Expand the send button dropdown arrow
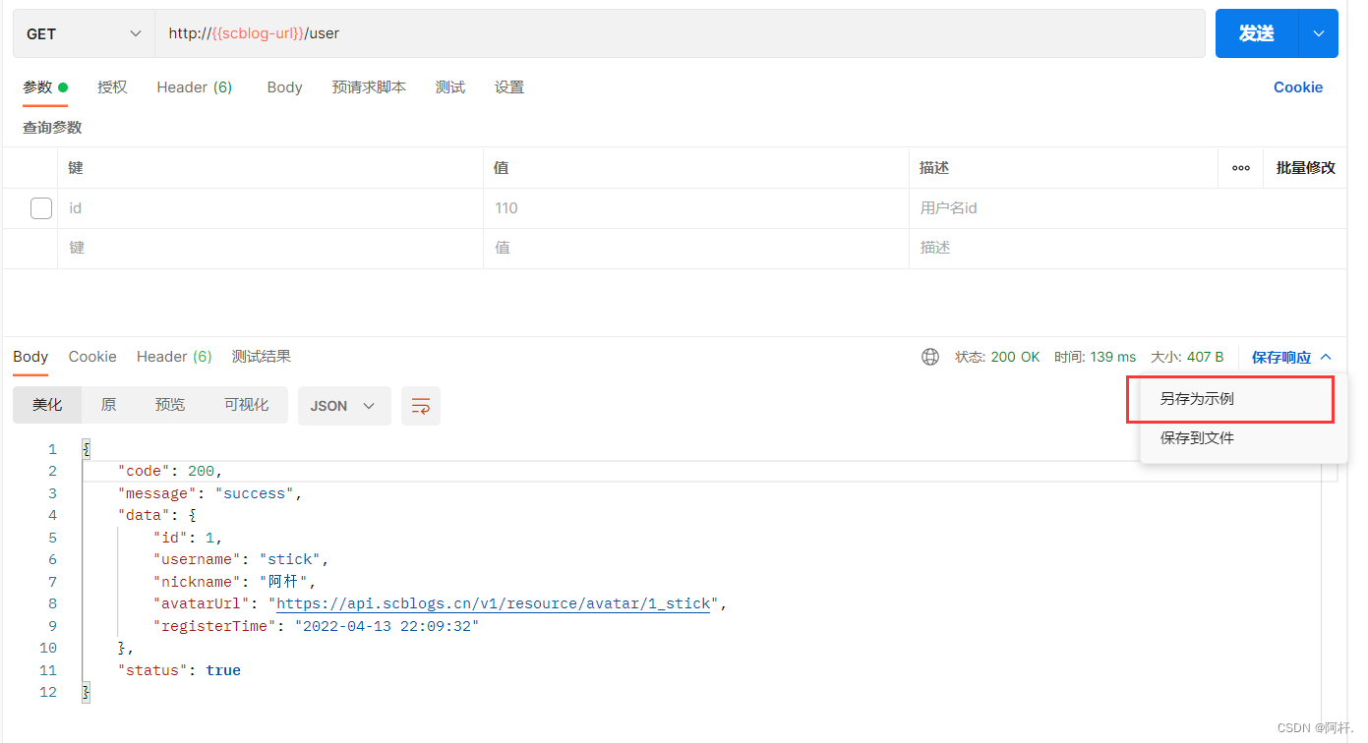 tap(1319, 33)
